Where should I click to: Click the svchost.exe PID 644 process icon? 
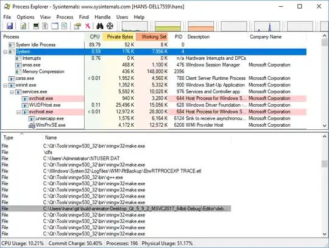pos(25,99)
